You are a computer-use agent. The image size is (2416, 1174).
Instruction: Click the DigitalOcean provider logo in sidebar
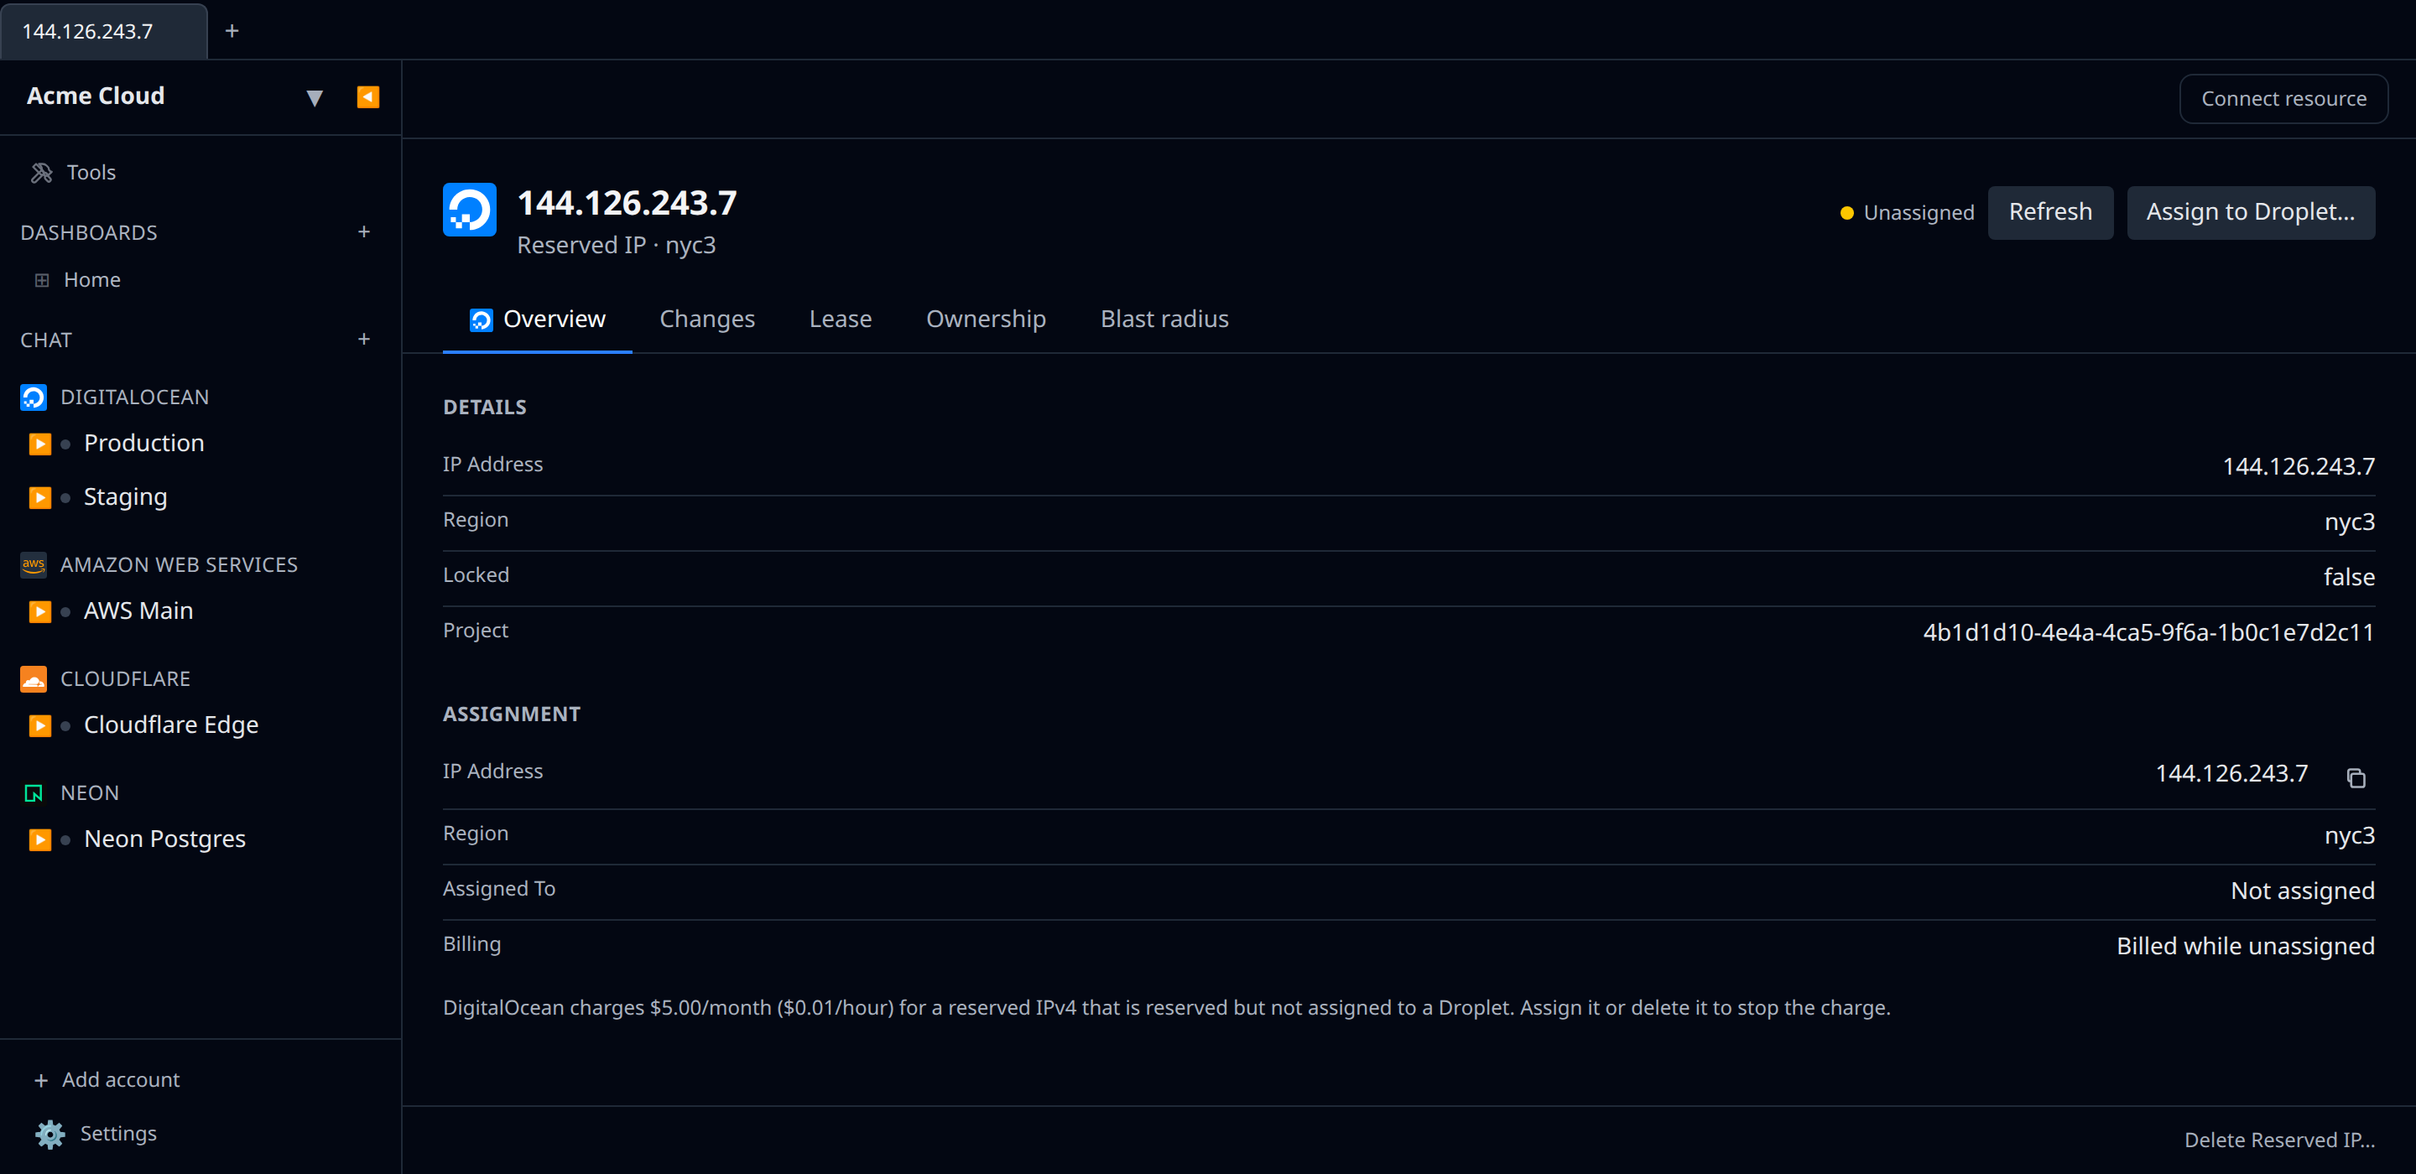tap(34, 397)
